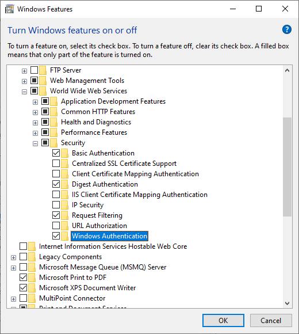The width and height of the screenshot is (299, 334).
Task: Click the MultiPoint Connector folder icon
Action: [32, 298]
